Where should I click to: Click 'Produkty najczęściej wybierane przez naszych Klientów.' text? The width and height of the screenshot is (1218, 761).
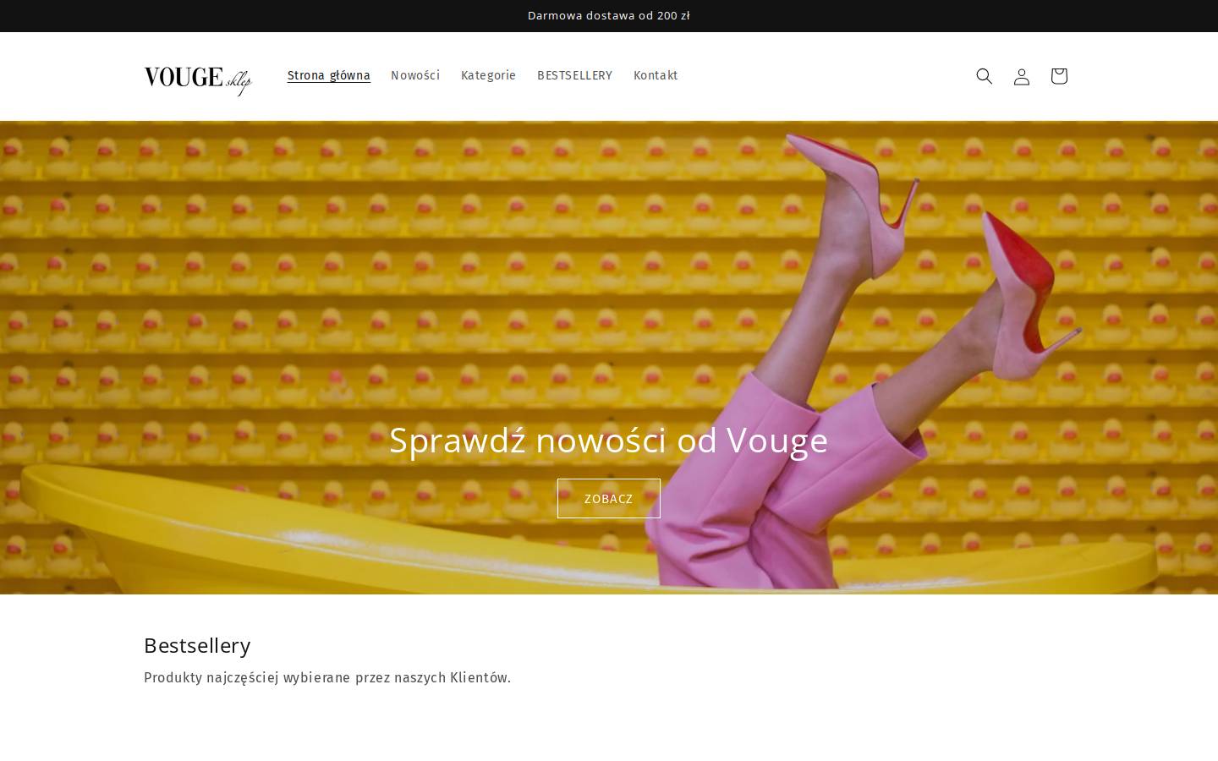pos(327,678)
